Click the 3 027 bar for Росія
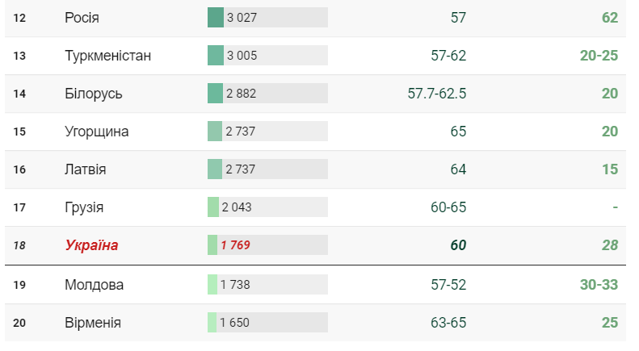Screen dimensions: 639x351 click(267, 17)
